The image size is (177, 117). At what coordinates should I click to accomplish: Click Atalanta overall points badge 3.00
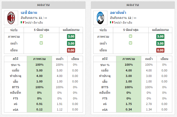pyautogui.click(x=160, y=36)
